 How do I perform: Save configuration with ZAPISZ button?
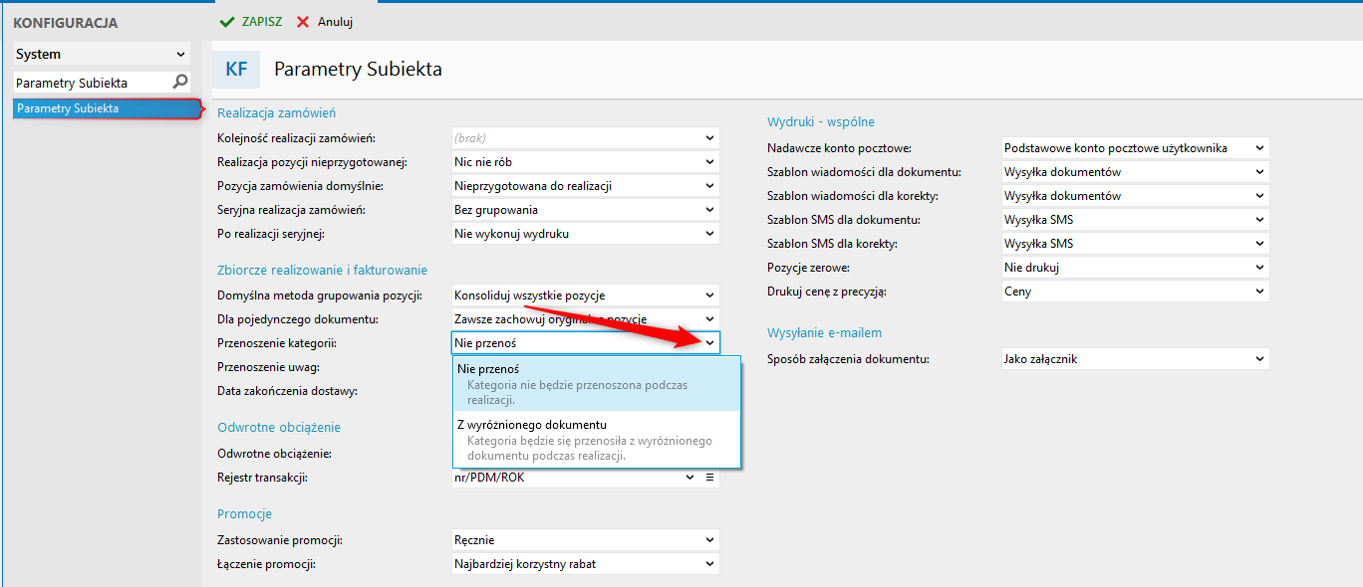(x=251, y=22)
